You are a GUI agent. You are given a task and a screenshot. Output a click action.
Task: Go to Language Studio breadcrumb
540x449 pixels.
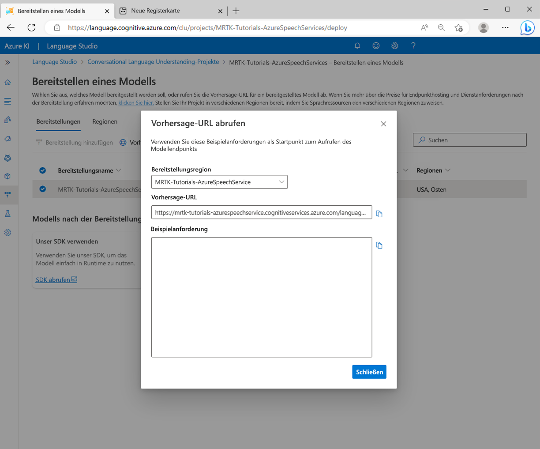coord(54,62)
